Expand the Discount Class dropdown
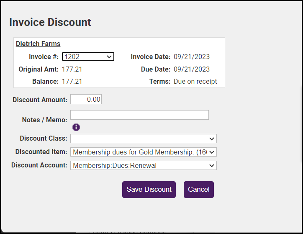 coord(143,139)
